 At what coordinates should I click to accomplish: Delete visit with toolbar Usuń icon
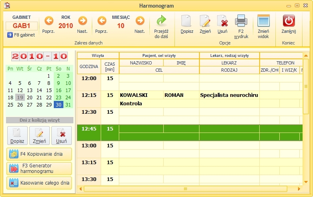click(x=222, y=24)
